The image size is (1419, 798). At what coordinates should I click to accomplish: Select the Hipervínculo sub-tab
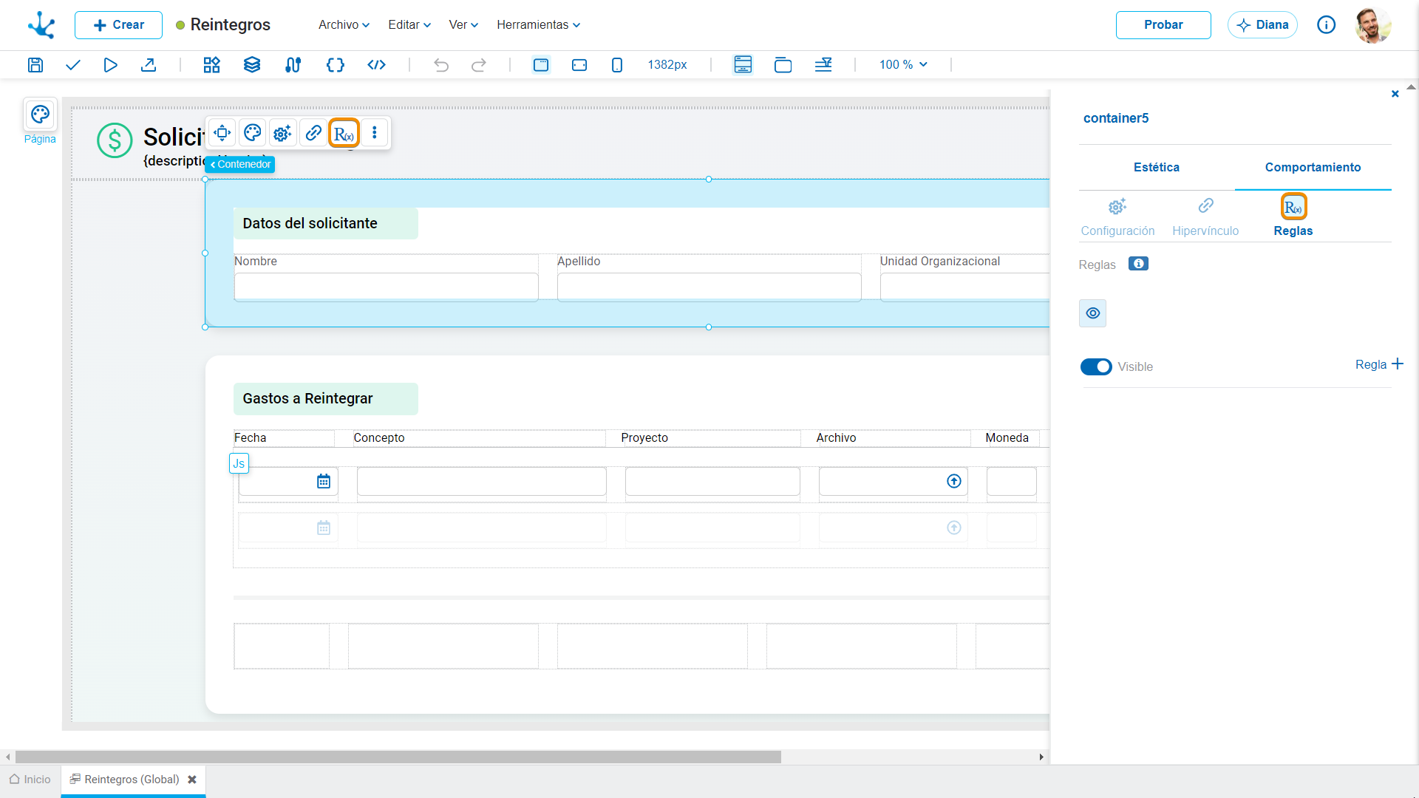pyautogui.click(x=1205, y=216)
